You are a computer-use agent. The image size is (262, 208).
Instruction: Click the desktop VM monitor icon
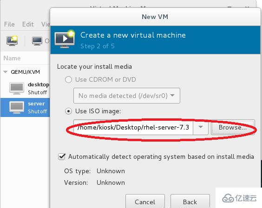tap(17, 88)
